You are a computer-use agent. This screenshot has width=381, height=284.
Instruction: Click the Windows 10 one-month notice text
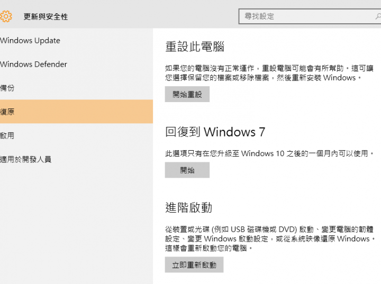[x=269, y=153]
